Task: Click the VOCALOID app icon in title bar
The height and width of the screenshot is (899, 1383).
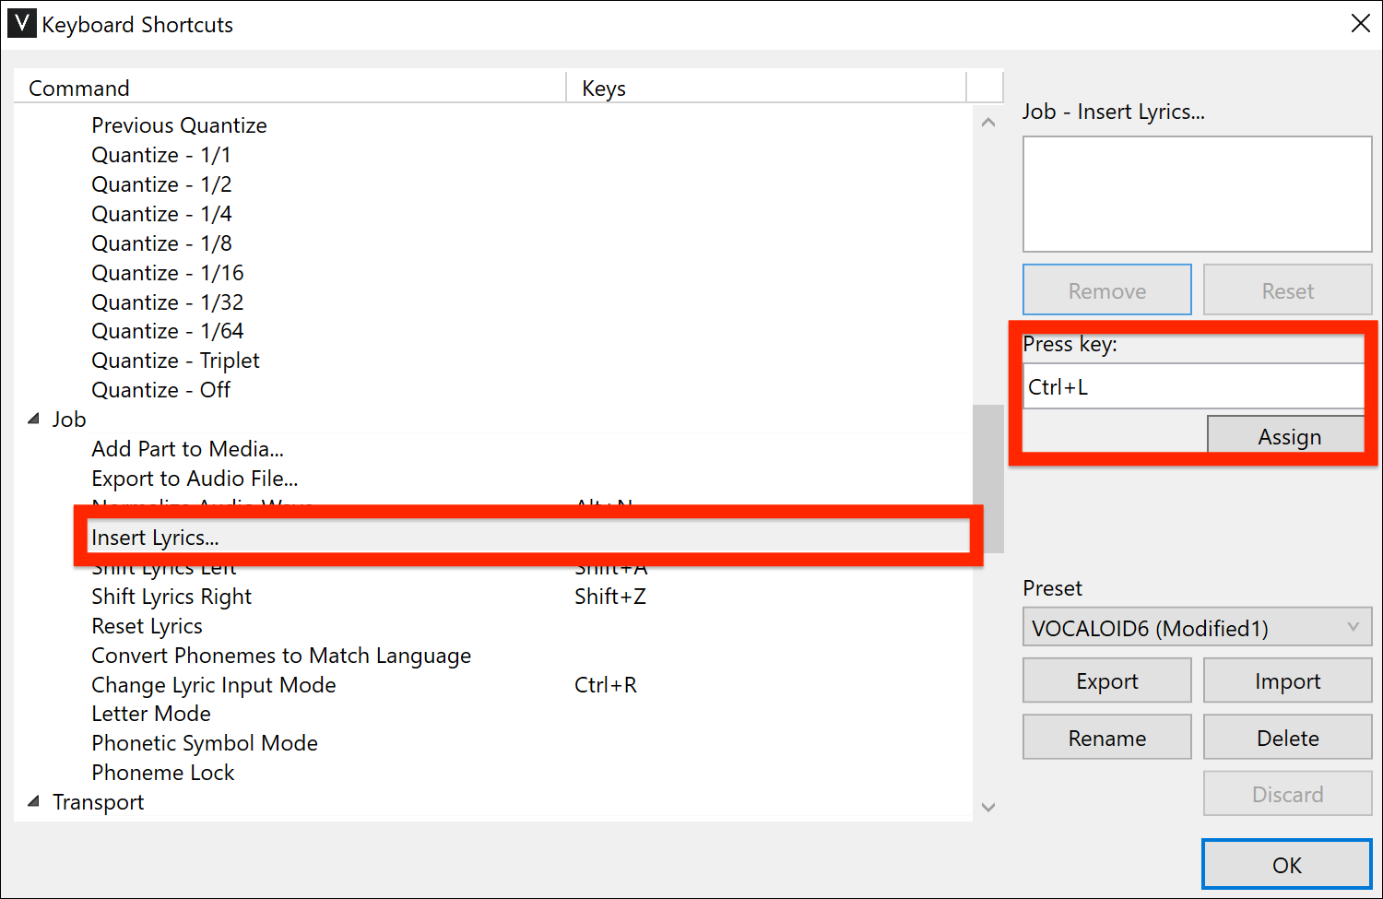Action: pos(21,23)
